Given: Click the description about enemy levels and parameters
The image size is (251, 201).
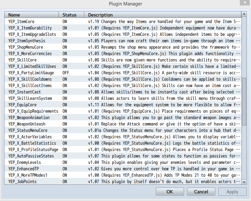Looking at the screenshot, I should 164,163.
